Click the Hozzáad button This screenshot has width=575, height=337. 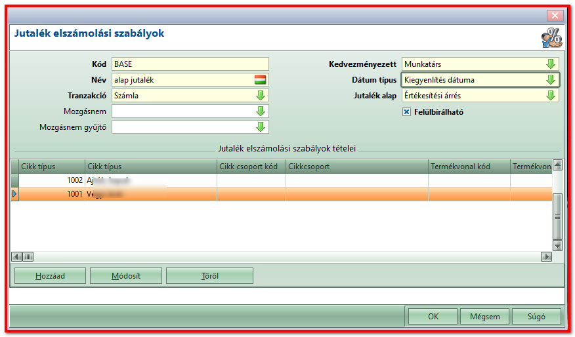51,276
